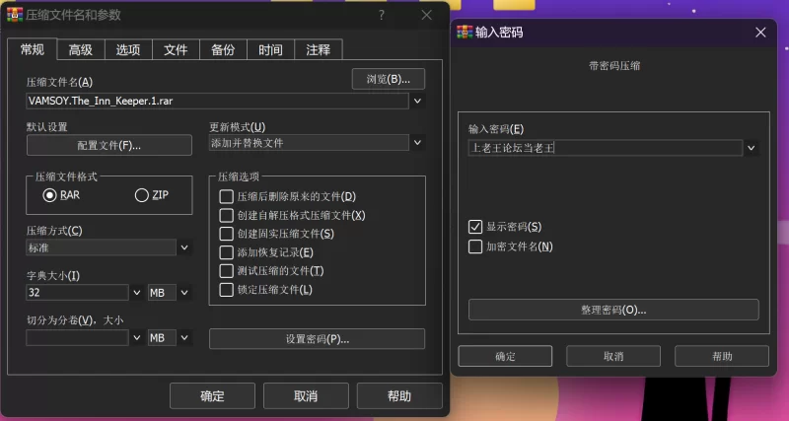Click the 压缩选项 group label
The image size is (789, 421).
tap(239, 176)
